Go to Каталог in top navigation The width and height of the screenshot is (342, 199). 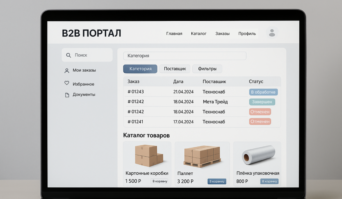199,34
